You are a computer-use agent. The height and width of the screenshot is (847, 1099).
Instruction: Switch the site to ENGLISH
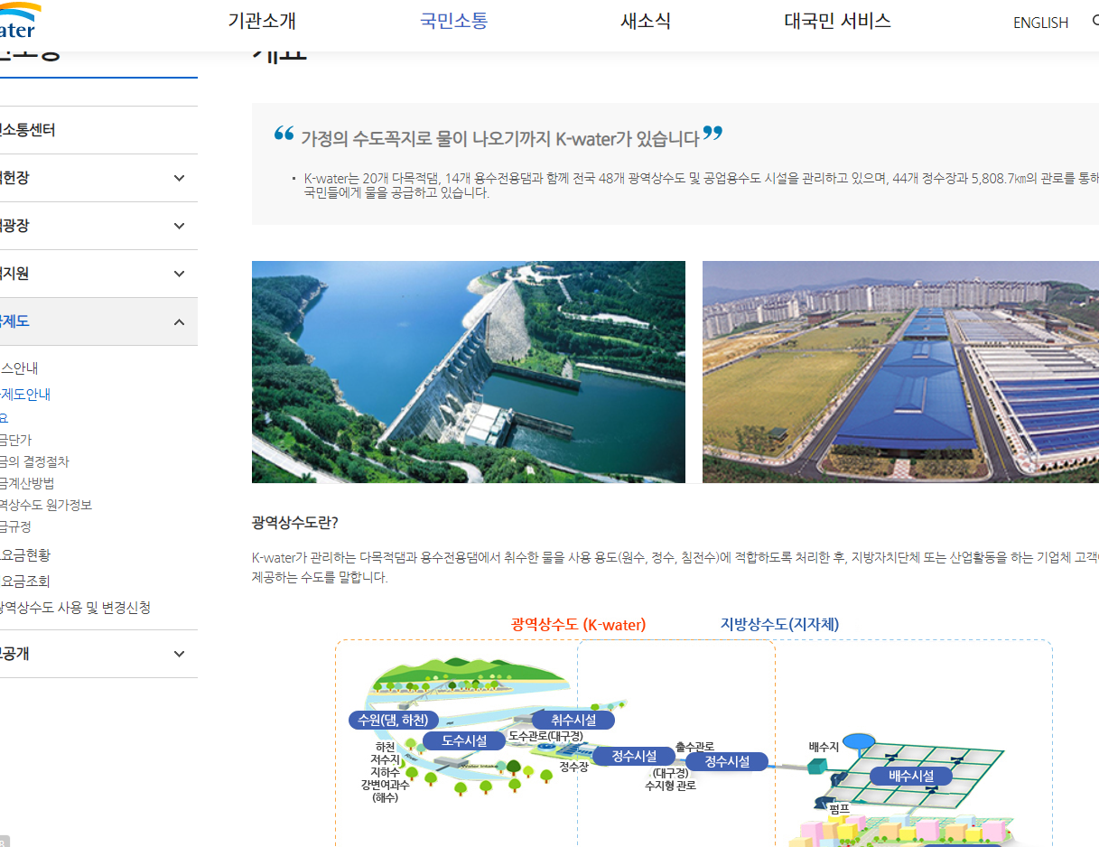(x=1040, y=23)
